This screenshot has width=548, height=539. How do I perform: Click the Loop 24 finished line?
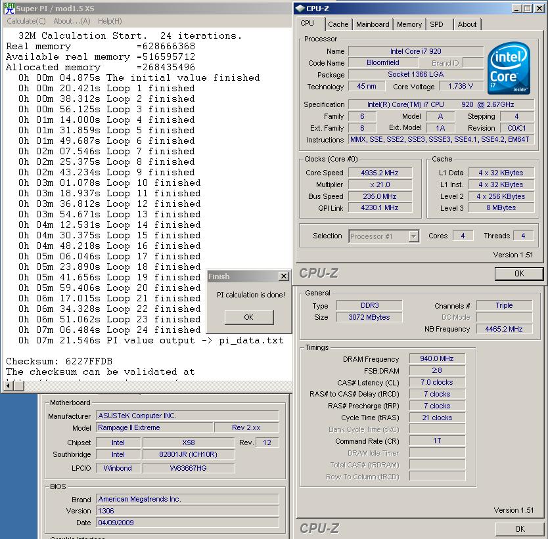click(109, 330)
